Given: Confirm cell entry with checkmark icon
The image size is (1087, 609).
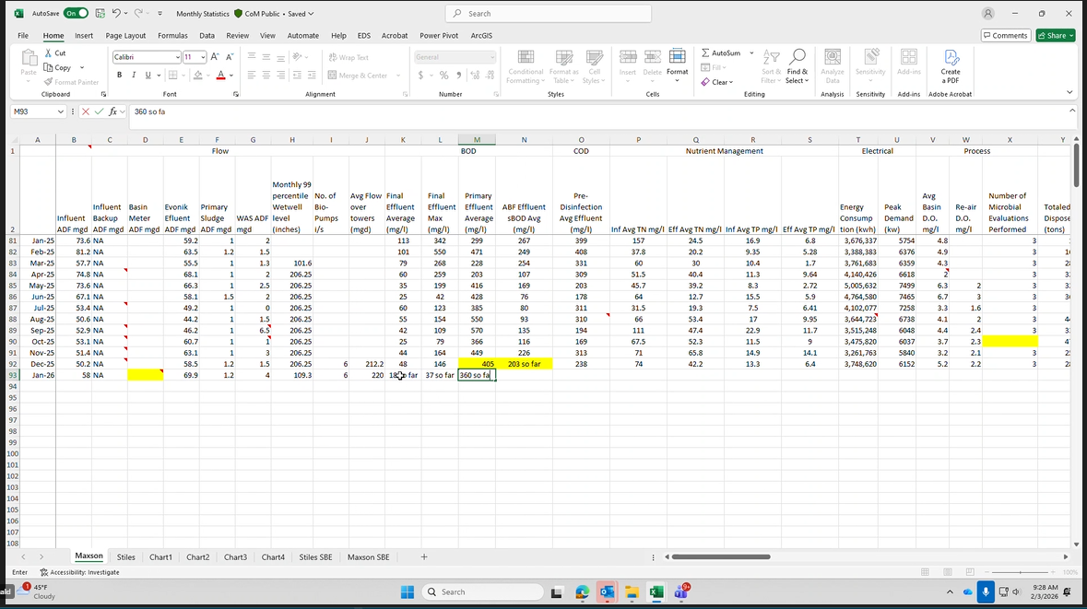Looking at the screenshot, I should [100, 111].
